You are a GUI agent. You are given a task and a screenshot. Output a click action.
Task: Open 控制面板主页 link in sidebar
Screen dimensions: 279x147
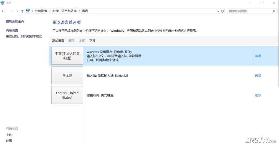[15, 21]
